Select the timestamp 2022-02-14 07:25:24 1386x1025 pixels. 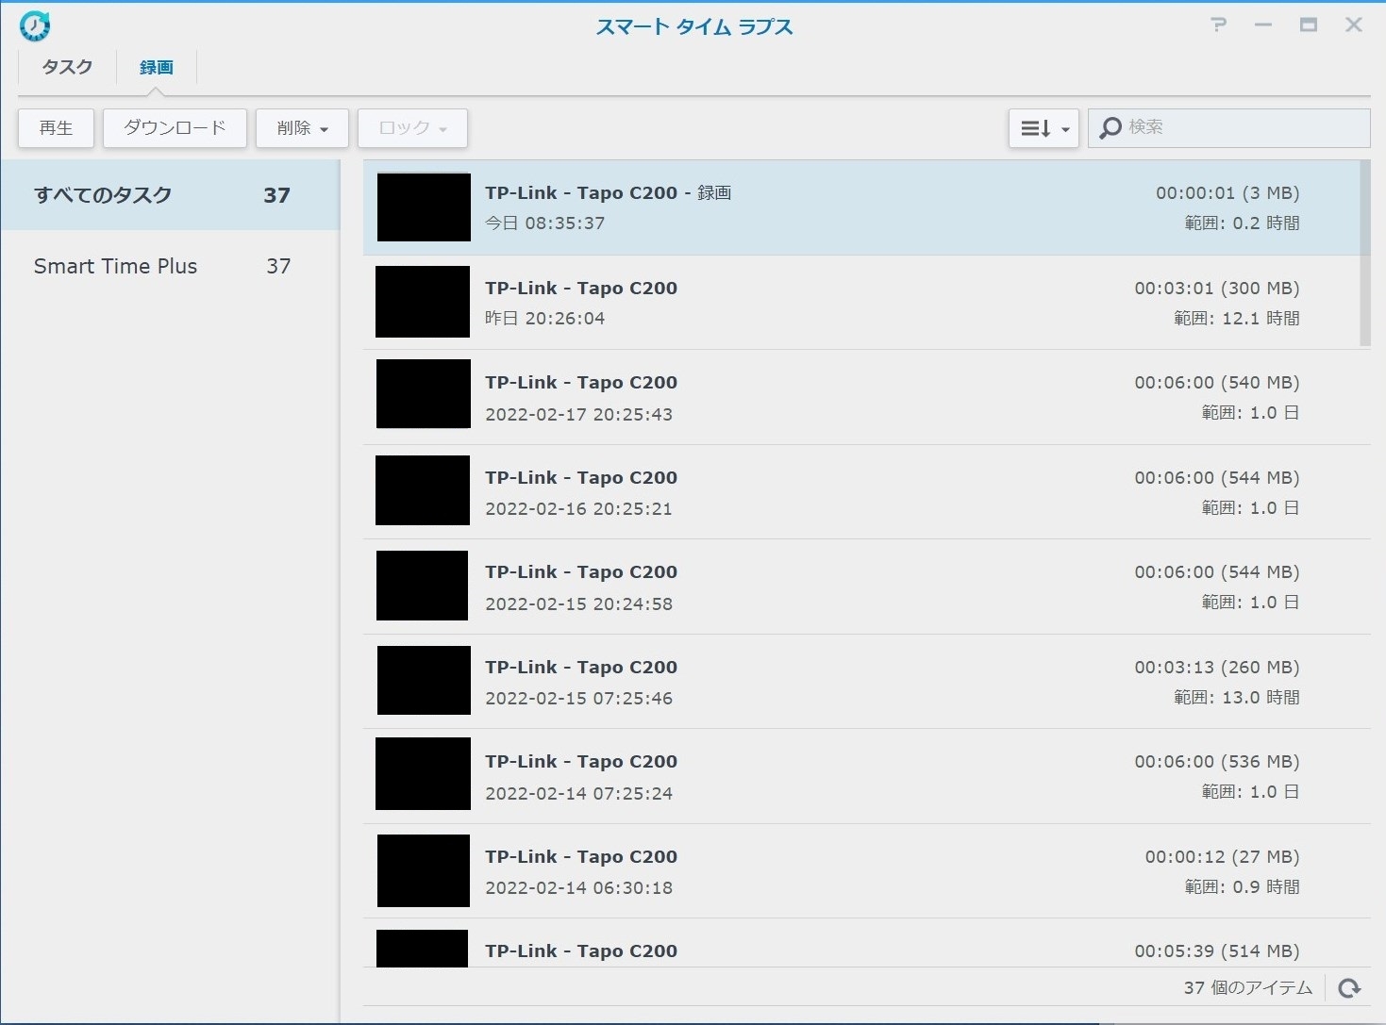[x=578, y=793]
